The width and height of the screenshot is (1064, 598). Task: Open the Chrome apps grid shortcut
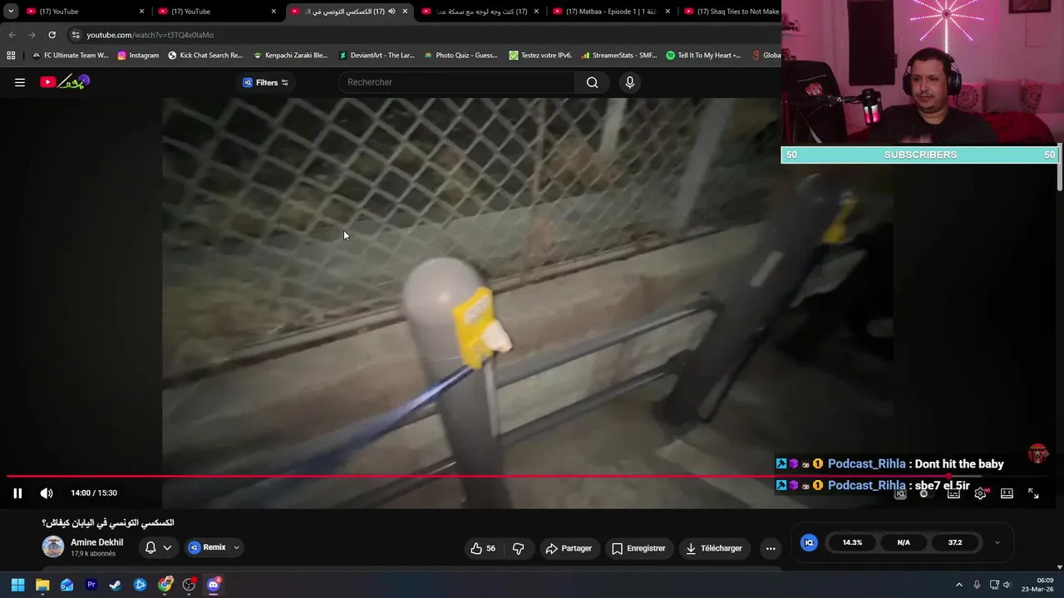point(11,56)
